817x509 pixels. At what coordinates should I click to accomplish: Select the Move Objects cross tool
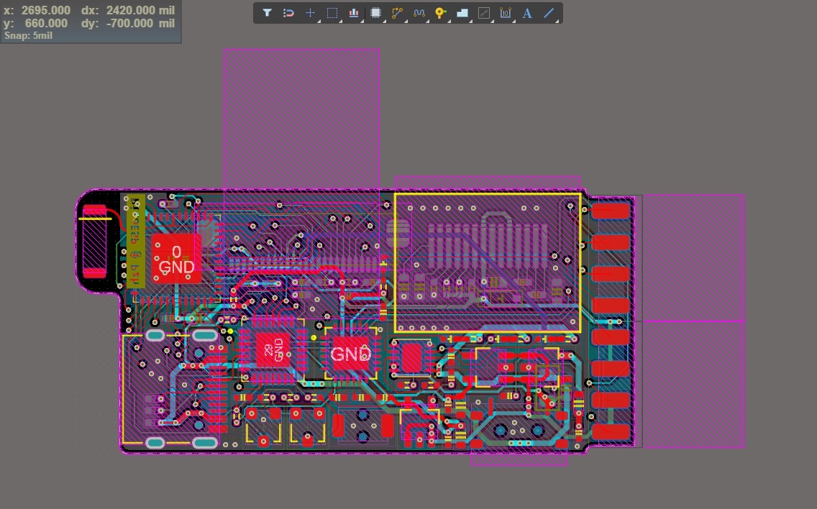310,13
